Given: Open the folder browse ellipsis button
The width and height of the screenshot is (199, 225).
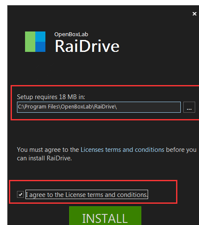Looking at the screenshot, I should tap(189, 107).
